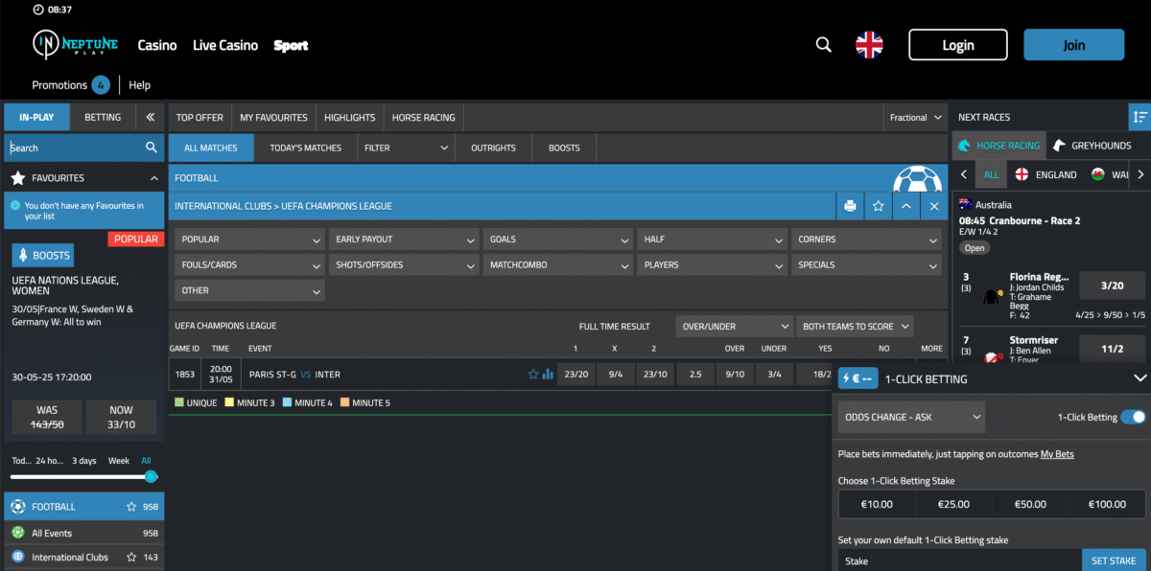Click the Boosts rocket button

(43, 256)
